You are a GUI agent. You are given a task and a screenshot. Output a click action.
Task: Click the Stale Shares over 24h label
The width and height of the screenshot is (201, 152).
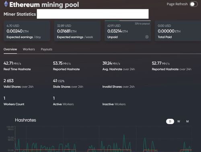pyautogui.click(x=68, y=87)
